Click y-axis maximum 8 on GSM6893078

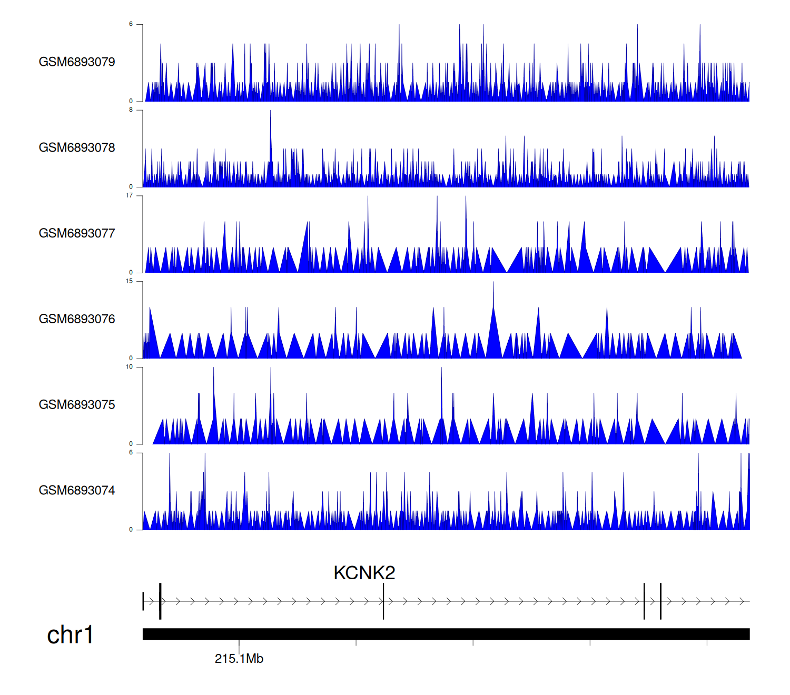pyautogui.click(x=131, y=110)
